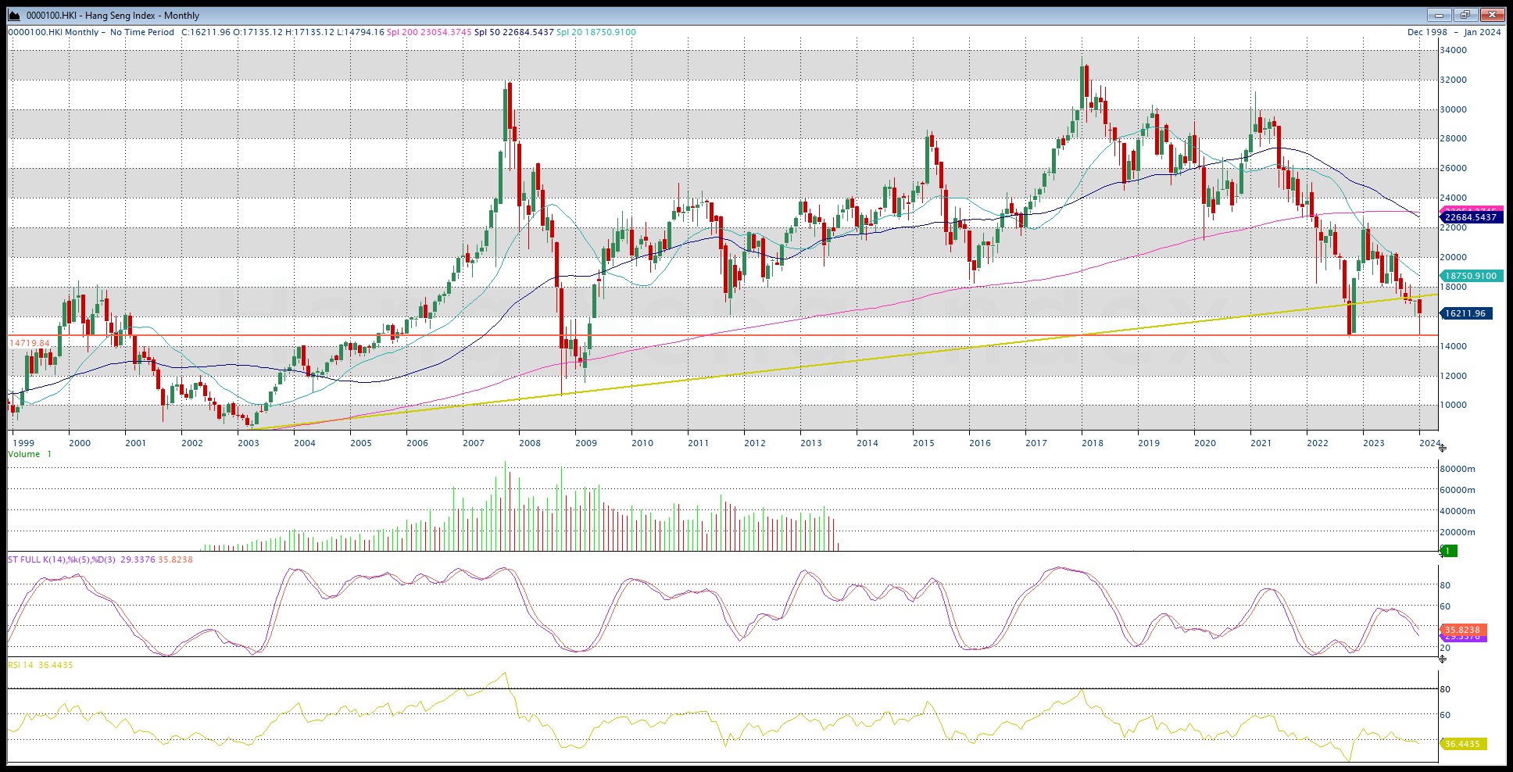Click the '0000100.HKI Monthly' chart label
Screen dimensions: 1513x772
pos(54,32)
